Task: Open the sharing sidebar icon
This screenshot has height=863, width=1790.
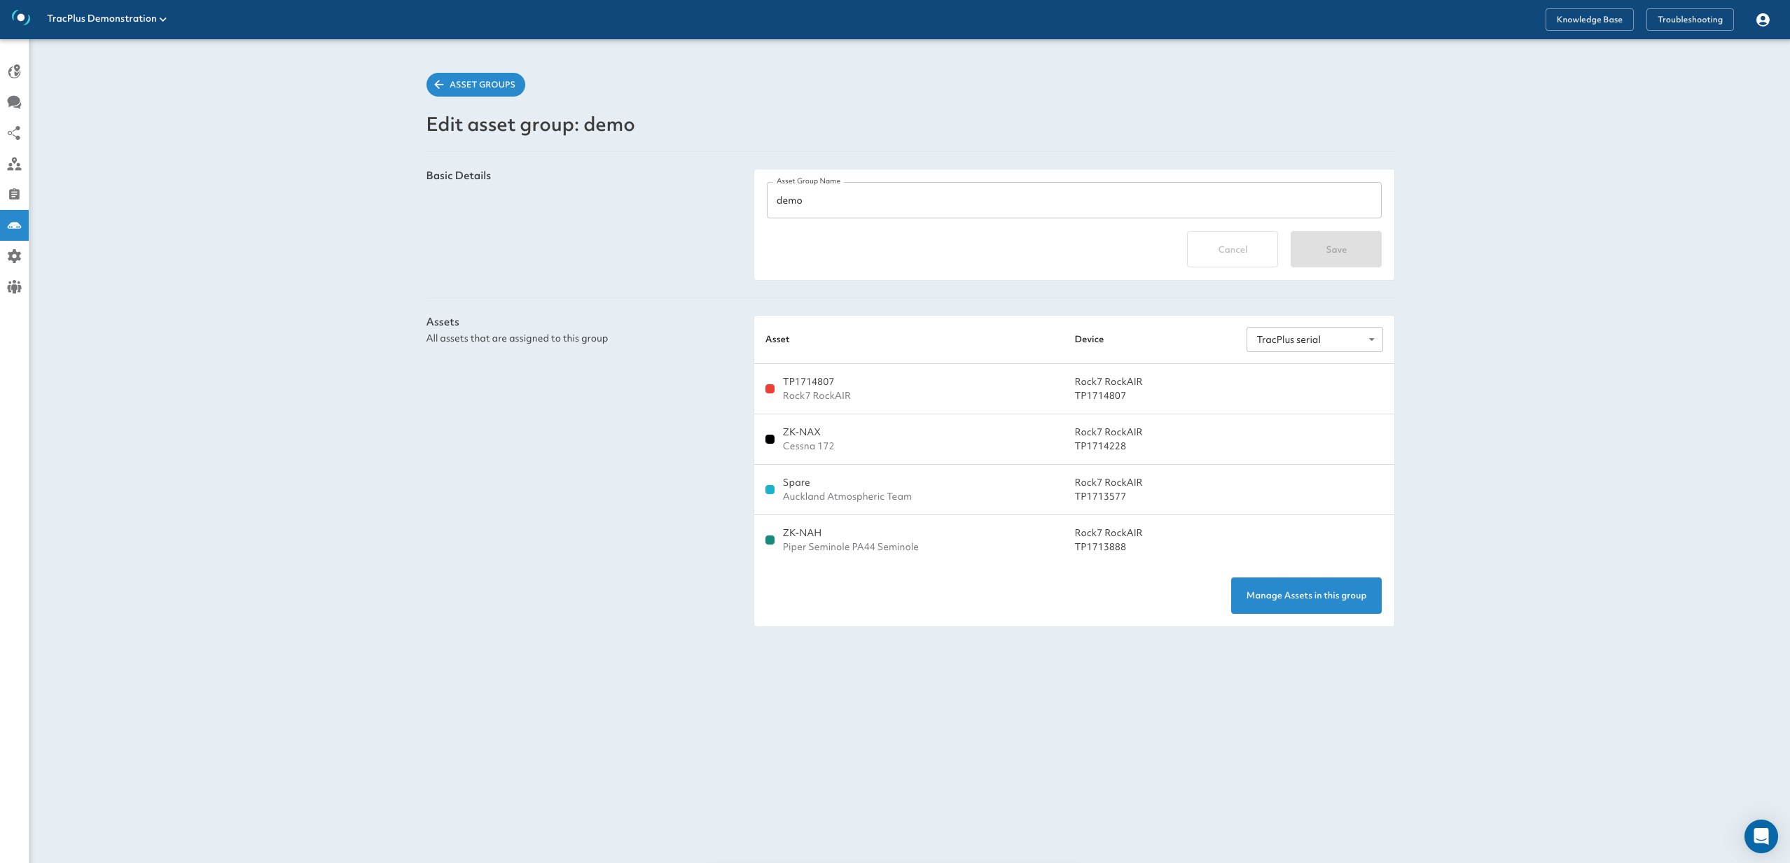Action: pyautogui.click(x=14, y=133)
